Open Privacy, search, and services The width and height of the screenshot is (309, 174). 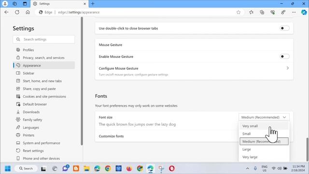(x=44, y=58)
